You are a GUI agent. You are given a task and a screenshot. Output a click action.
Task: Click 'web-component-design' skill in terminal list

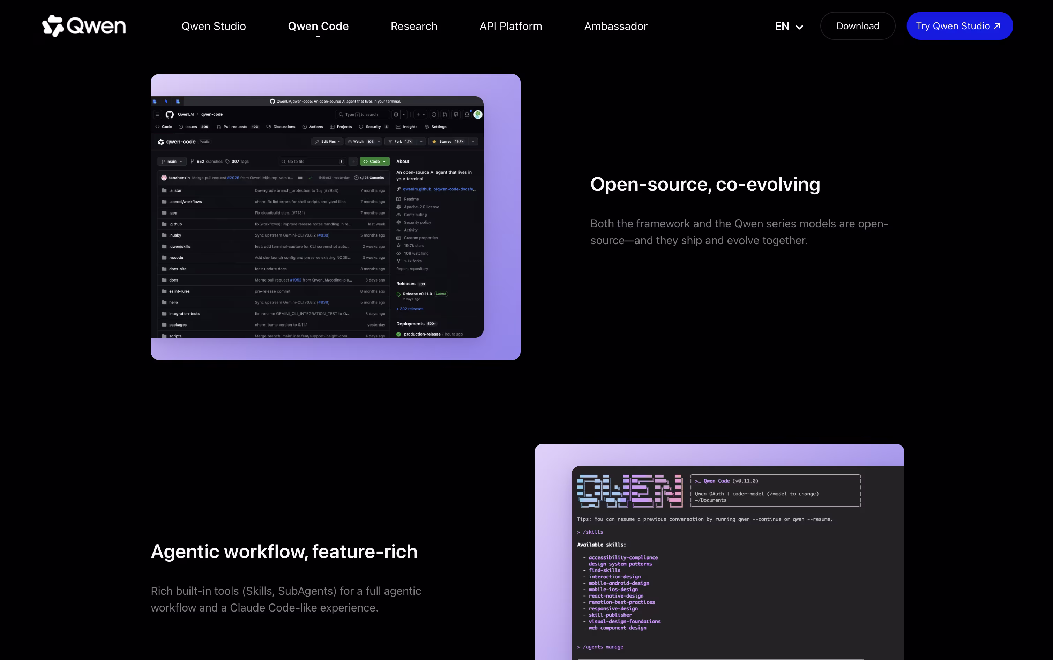point(617,628)
